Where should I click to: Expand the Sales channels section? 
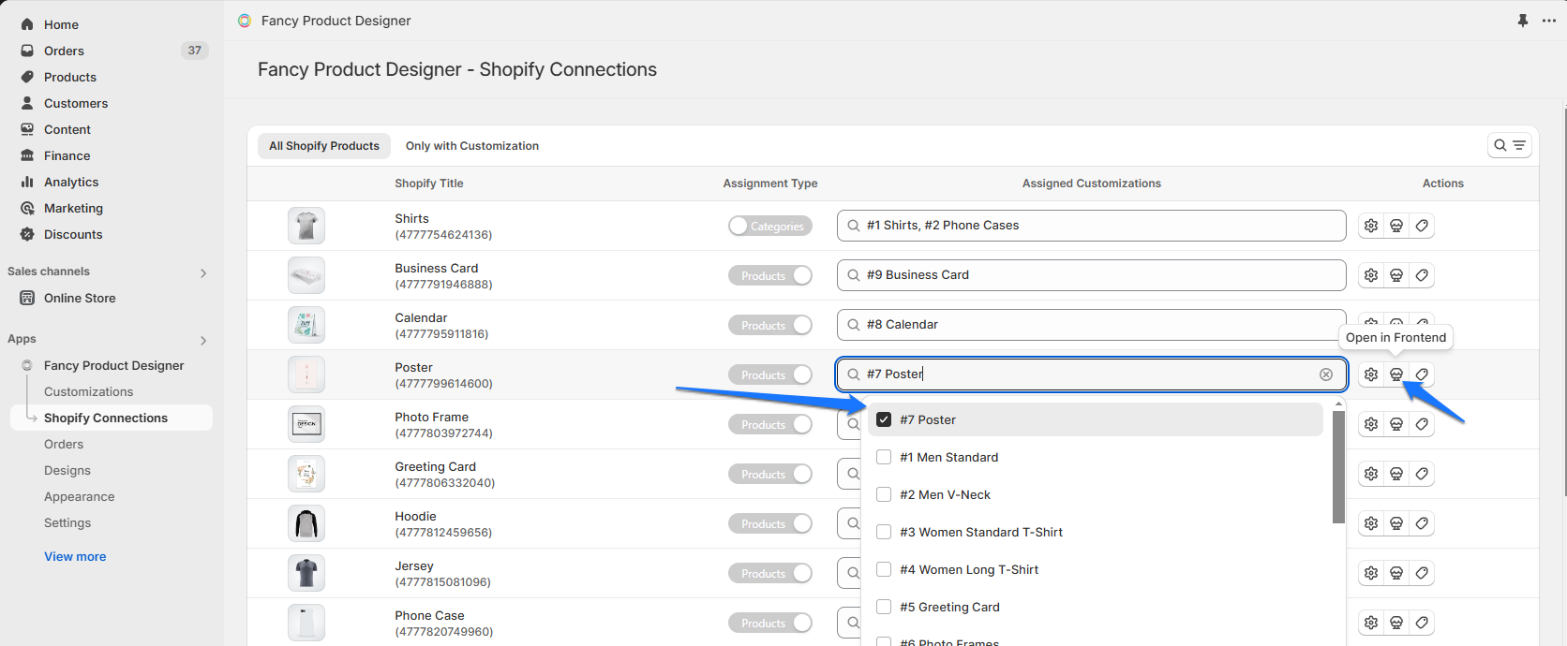[x=203, y=272]
